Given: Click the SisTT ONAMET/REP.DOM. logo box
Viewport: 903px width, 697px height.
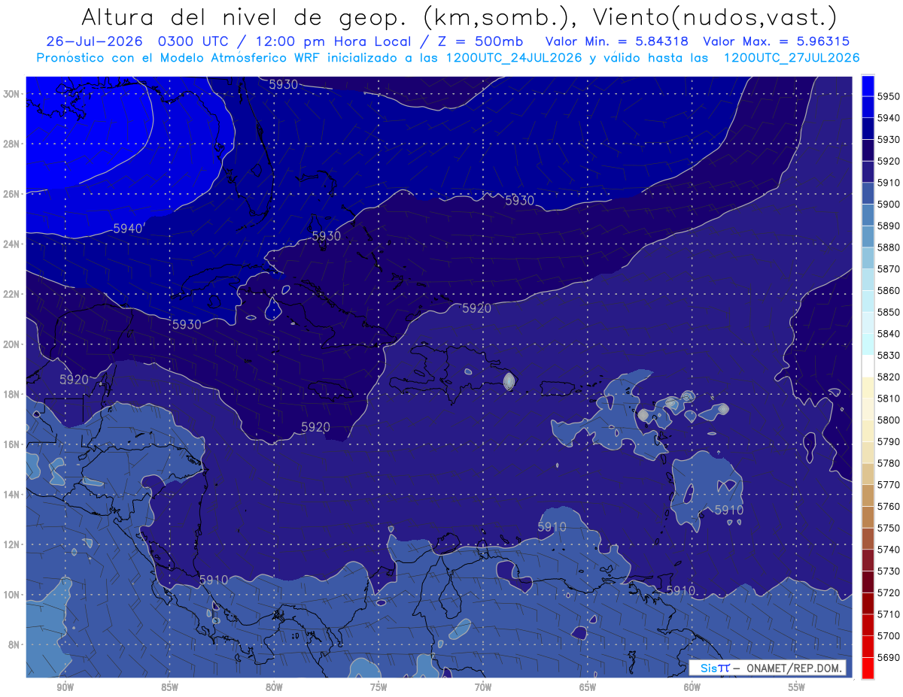Looking at the screenshot, I should pyautogui.click(x=768, y=668).
